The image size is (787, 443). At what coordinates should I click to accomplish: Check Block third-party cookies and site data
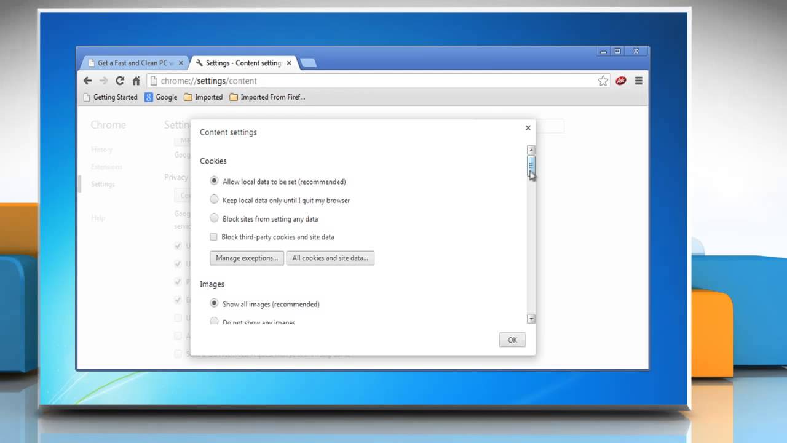[x=213, y=237]
